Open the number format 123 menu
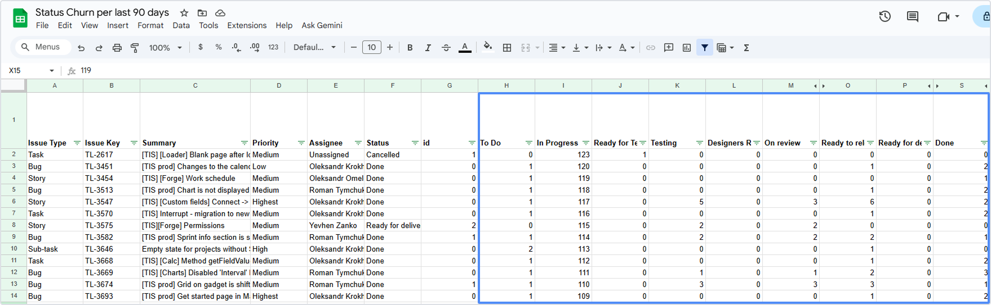The width and height of the screenshot is (991, 305). click(x=273, y=48)
